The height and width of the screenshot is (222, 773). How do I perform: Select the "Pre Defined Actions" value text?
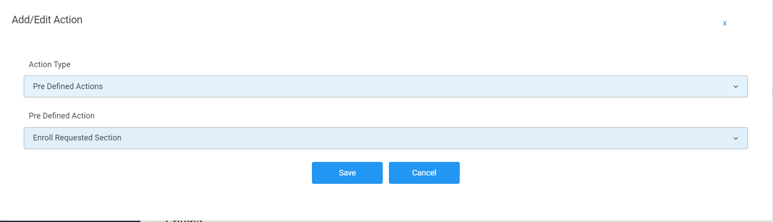point(68,86)
